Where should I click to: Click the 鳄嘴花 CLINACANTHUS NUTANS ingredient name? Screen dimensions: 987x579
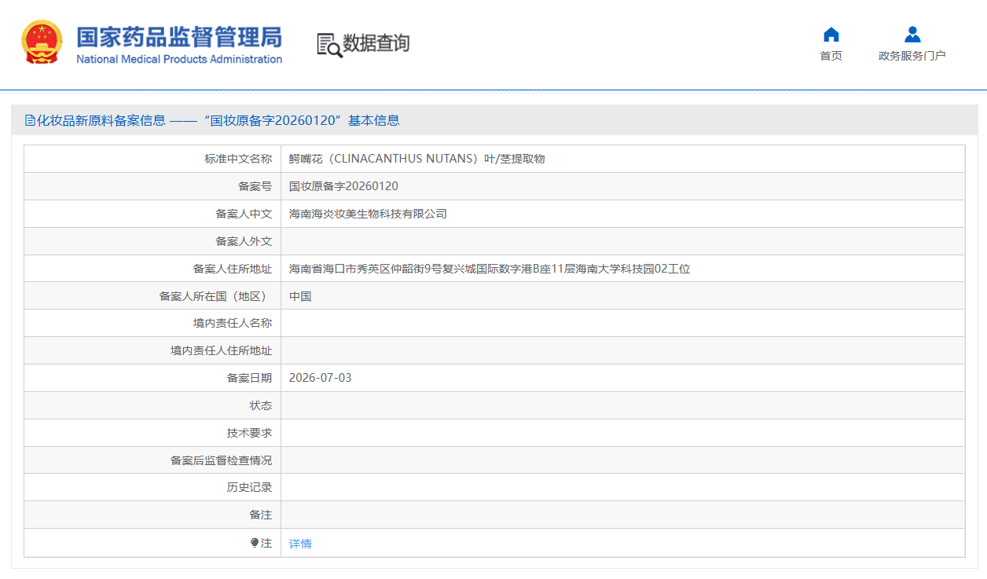(417, 159)
